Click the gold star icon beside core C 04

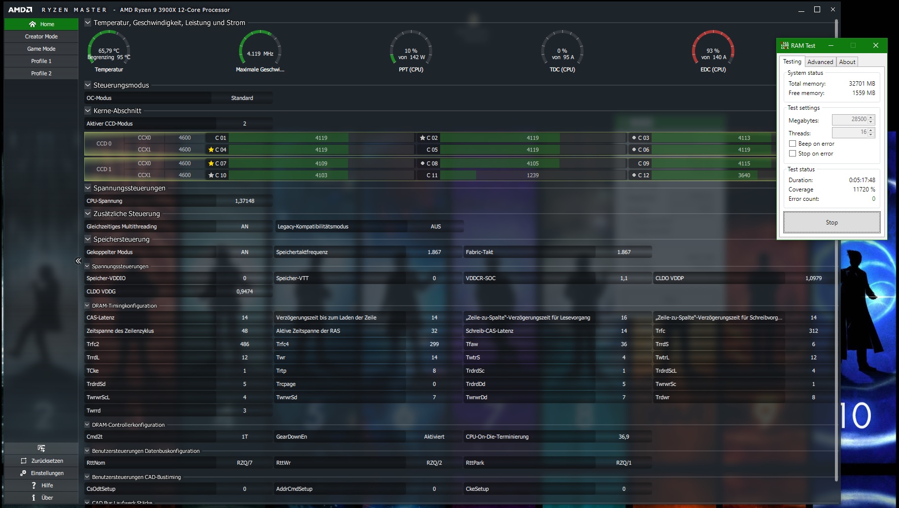[211, 150]
